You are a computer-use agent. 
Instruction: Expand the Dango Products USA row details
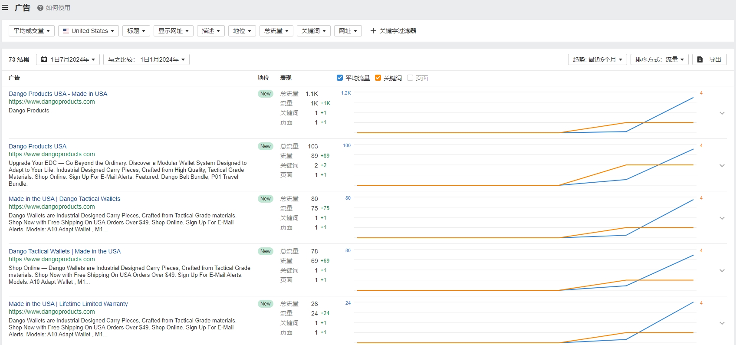(722, 165)
